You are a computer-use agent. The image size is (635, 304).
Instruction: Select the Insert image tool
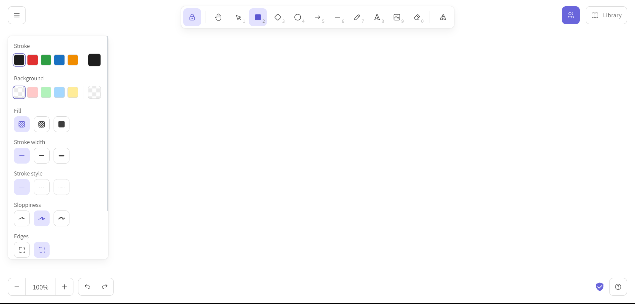(397, 17)
